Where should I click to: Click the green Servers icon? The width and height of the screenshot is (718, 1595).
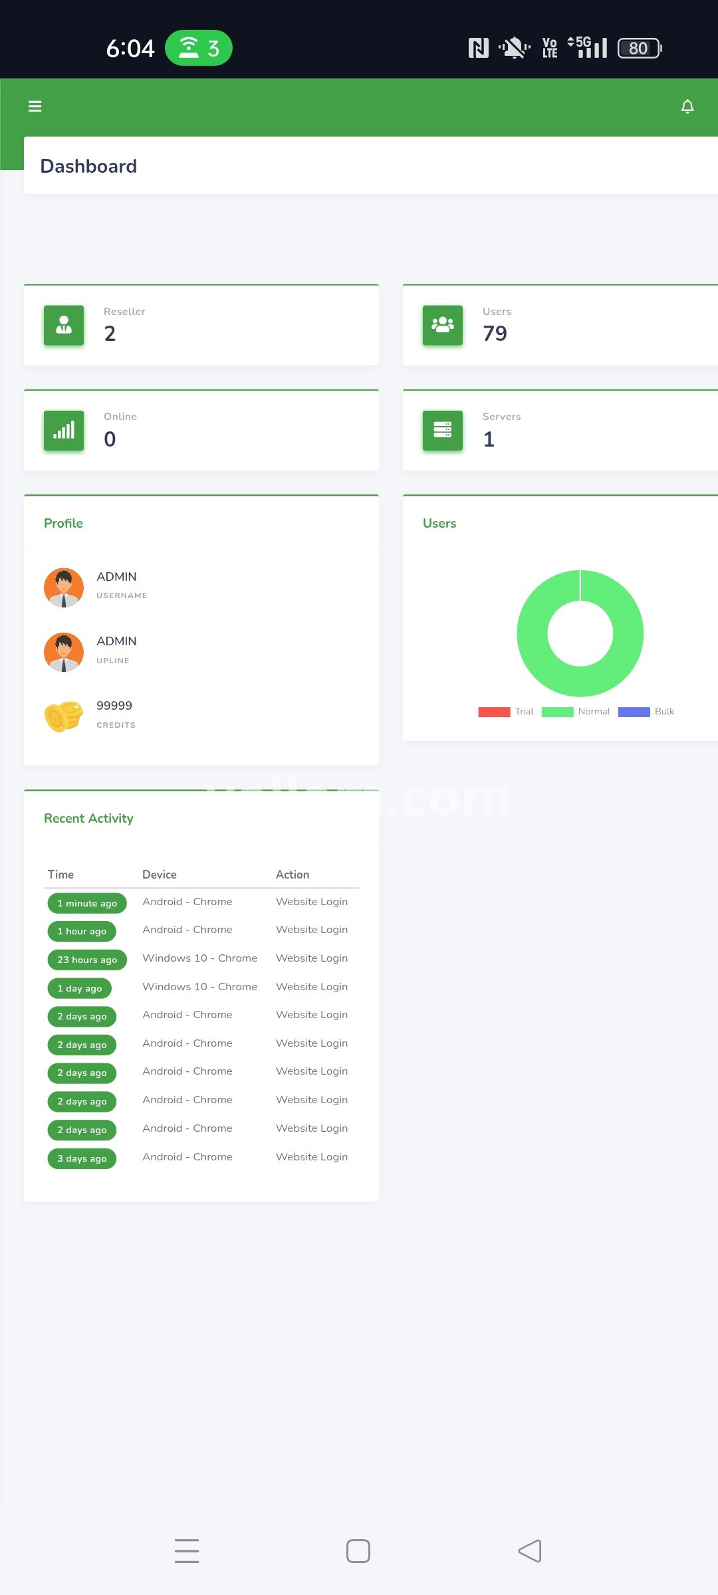(443, 431)
